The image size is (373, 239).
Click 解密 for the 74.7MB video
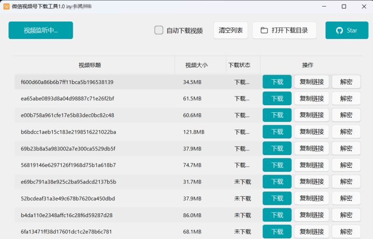[346, 165]
